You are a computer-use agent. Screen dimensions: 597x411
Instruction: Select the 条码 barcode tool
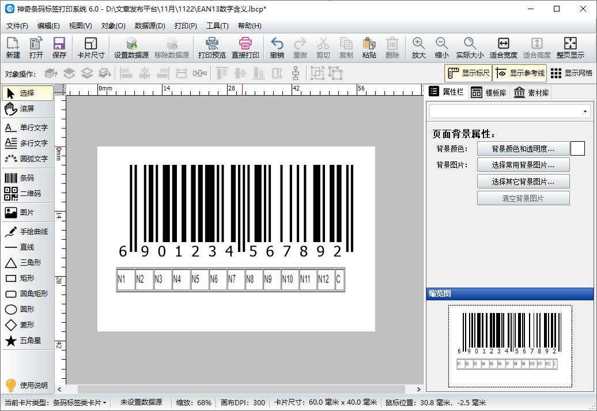tap(28, 178)
